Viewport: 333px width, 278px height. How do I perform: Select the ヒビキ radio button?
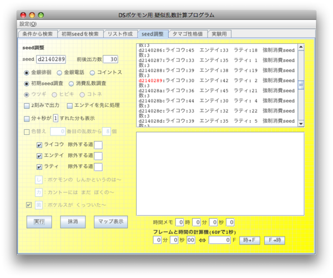pyautogui.click(x=54, y=94)
